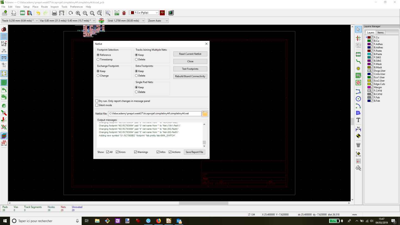Image resolution: width=400 pixels, height=225 pixels.
Task: Select Delete under Extra Footprints
Action: (140, 76)
